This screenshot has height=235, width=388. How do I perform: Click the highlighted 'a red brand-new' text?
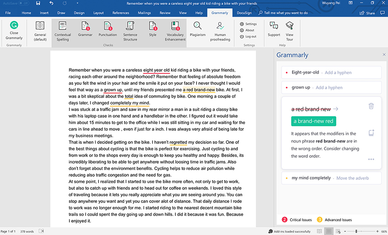(x=199, y=90)
